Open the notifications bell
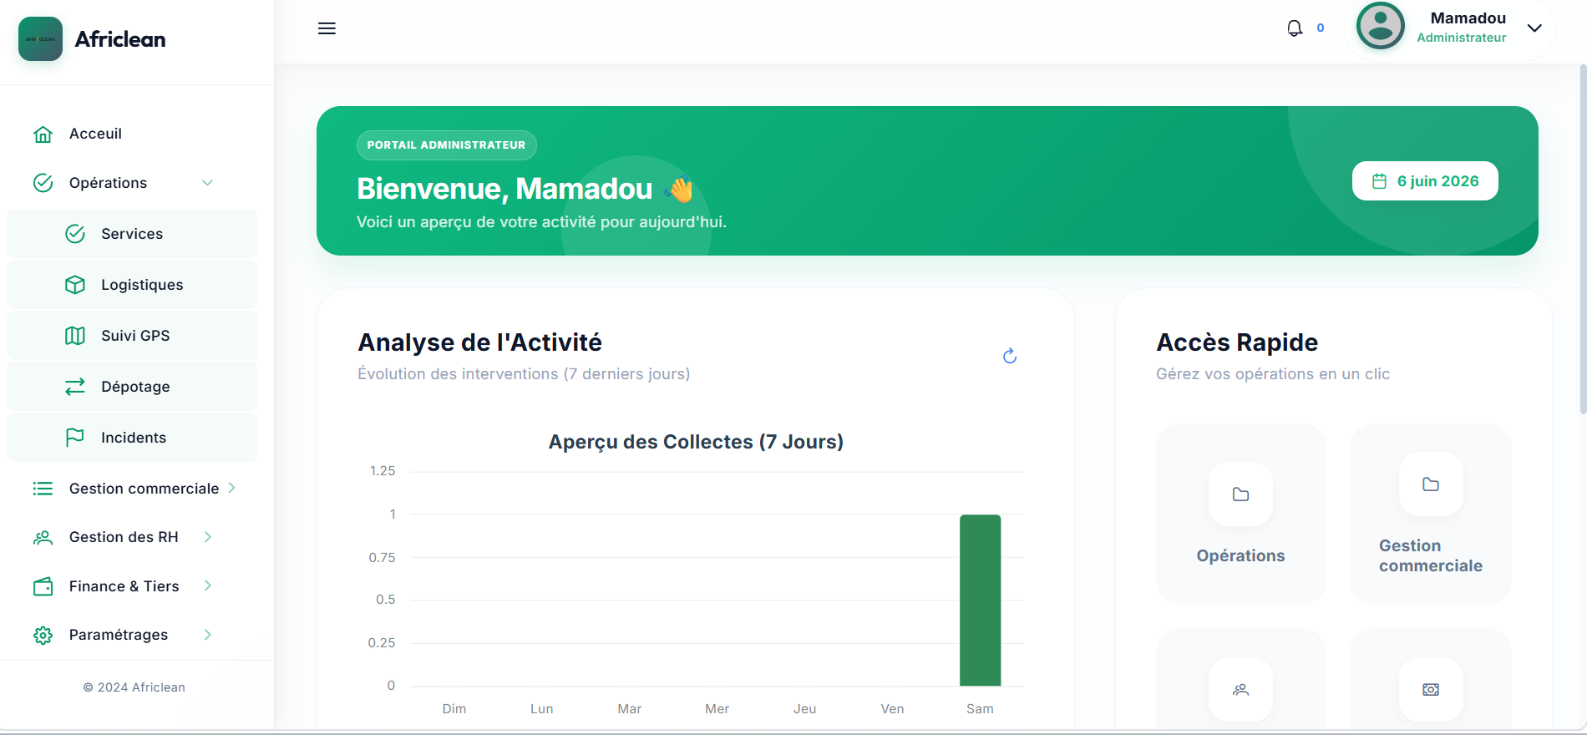1587x735 pixels. tap(1295, 28)
